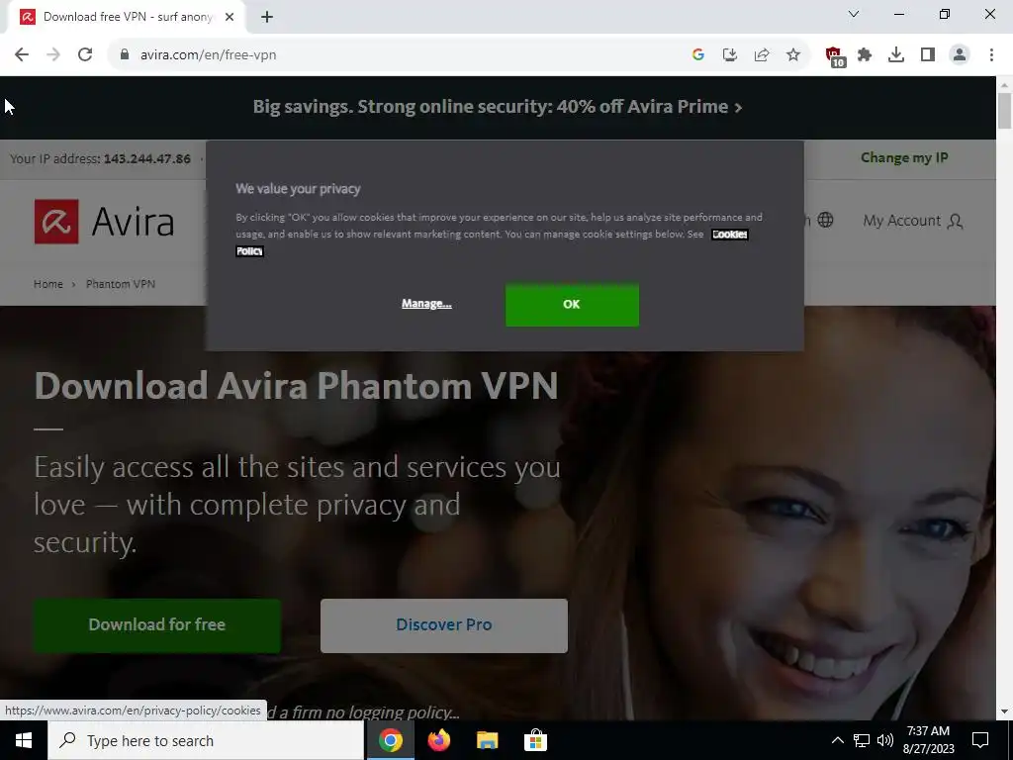Click the taskbar search box

pos(206,740)
